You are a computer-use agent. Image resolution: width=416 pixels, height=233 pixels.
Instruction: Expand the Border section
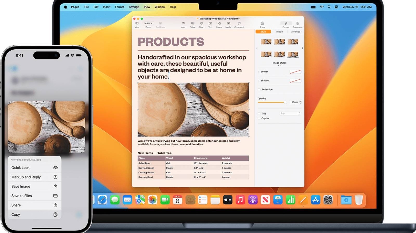point(259,72)
